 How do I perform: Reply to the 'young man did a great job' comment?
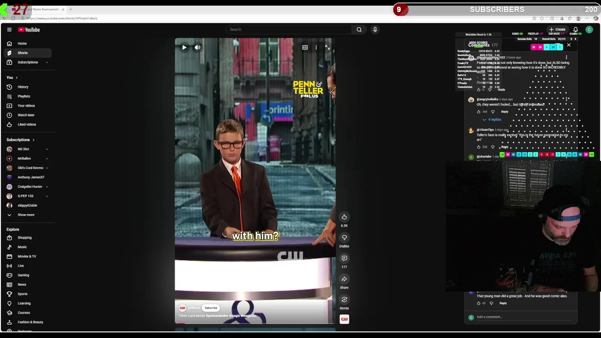tap(503, 303)
